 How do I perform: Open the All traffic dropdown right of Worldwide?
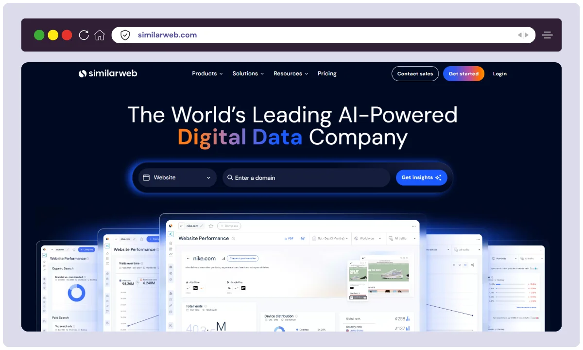coord(402,239)
